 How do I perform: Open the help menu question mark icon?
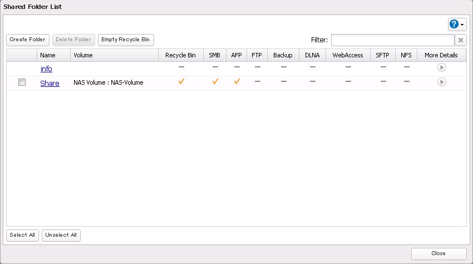click(x=455, y=24)
